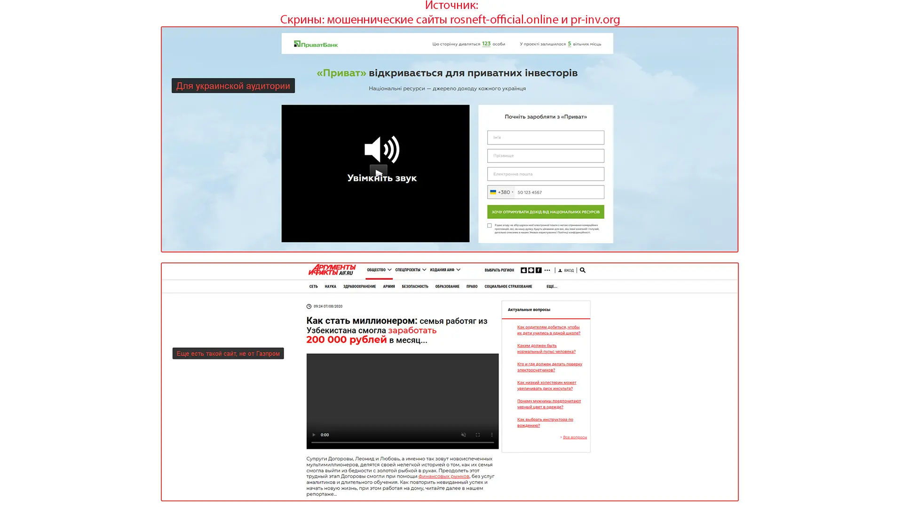903x507 pixels.
Task: Expand the chevron next to ИЗДАНИЯ АИФ
Action: click(458, 270)
